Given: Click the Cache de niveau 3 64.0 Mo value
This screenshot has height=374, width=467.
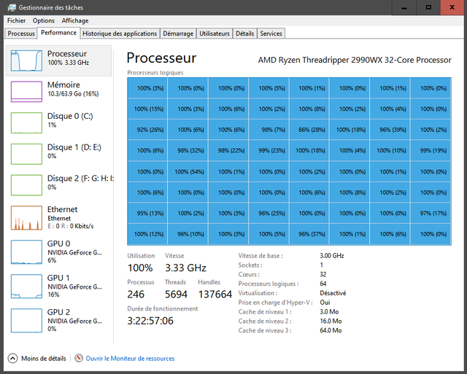Looking at the screenshot, I should (x=331, y=330).
